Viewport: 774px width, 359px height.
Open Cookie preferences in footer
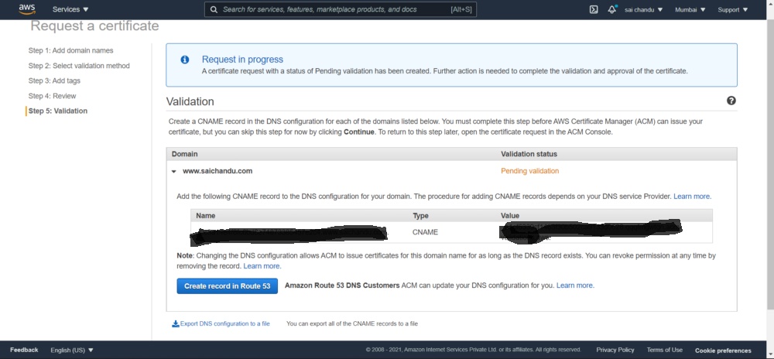pos(723,350)
